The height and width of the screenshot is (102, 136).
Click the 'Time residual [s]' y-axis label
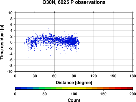pyautogui.click(x=2, y=42)
